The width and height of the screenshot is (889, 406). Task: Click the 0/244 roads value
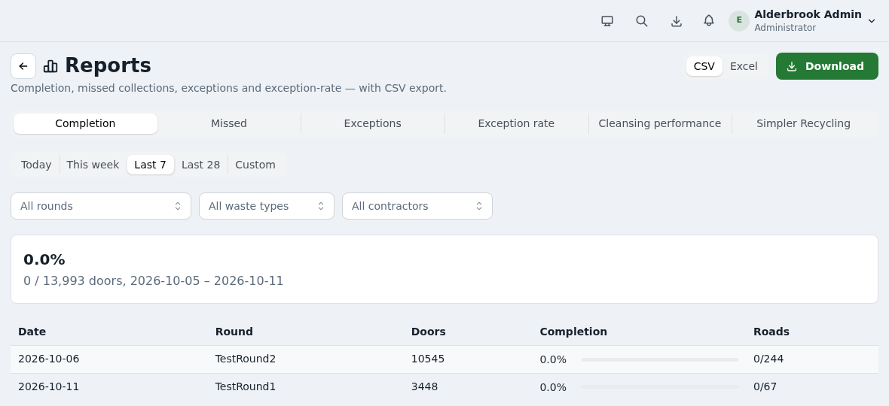click(x=768, y=359)
